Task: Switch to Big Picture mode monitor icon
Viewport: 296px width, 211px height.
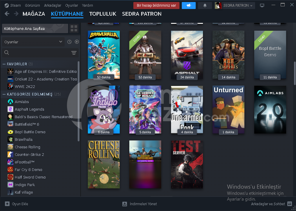Action: (x=262, y=6)
